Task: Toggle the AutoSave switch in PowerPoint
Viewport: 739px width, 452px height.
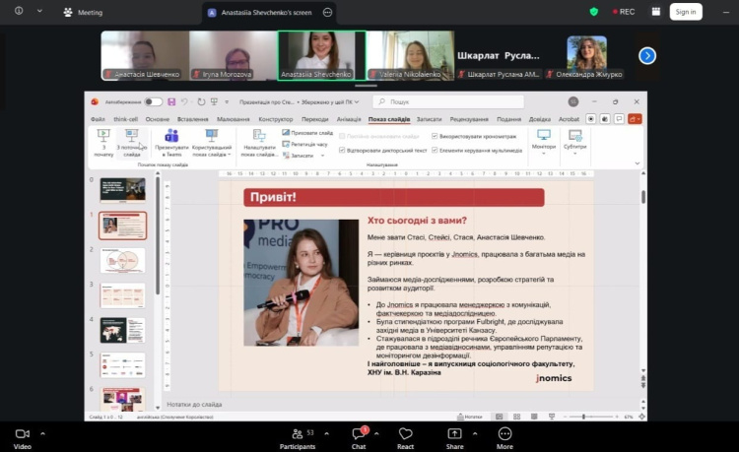Action: click(153, 101)
